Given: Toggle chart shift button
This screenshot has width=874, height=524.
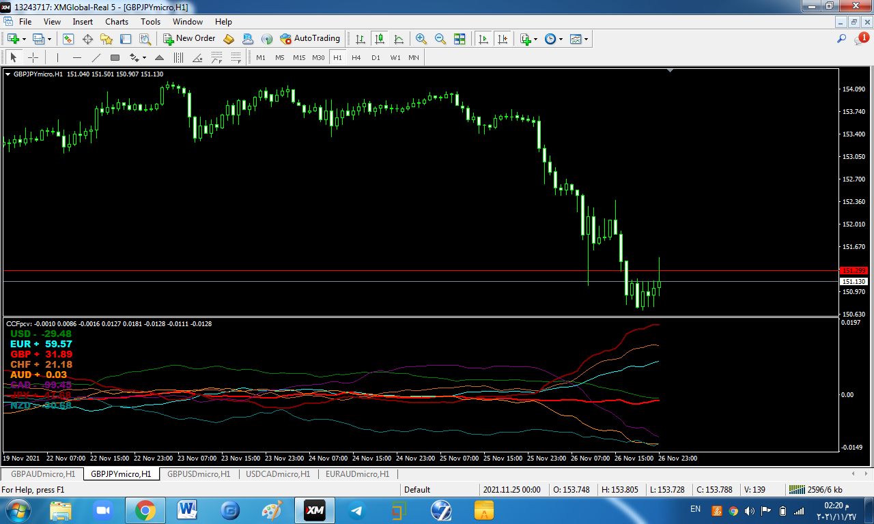Looking at the screenshot, I should 503,39.
